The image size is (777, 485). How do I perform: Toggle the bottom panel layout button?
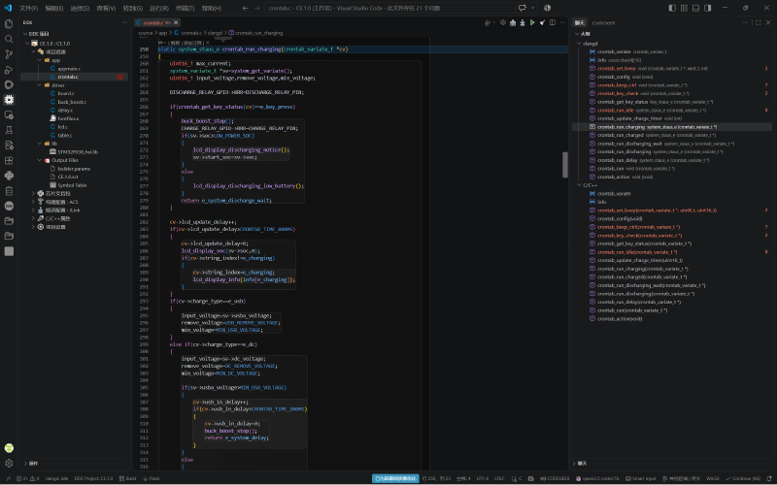[695, 8]
